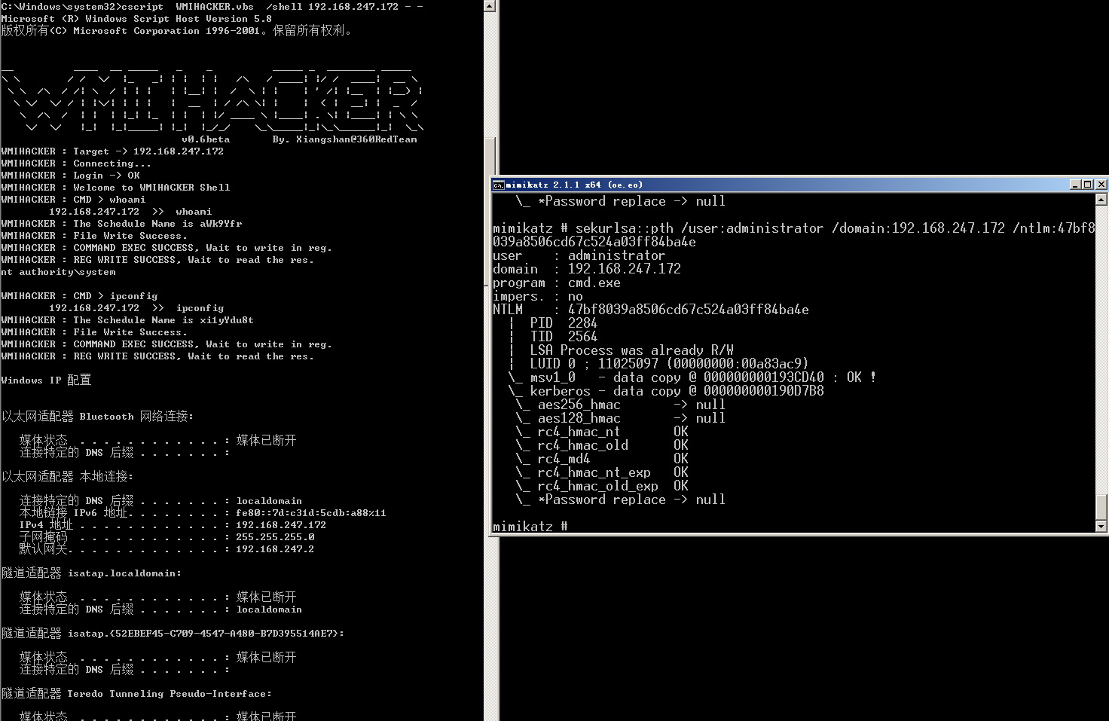Viewport: 1109px width, 721px height.
Task: Click 'Schedule Name is xi1yYdu8t' line
Action: (128, 319)
